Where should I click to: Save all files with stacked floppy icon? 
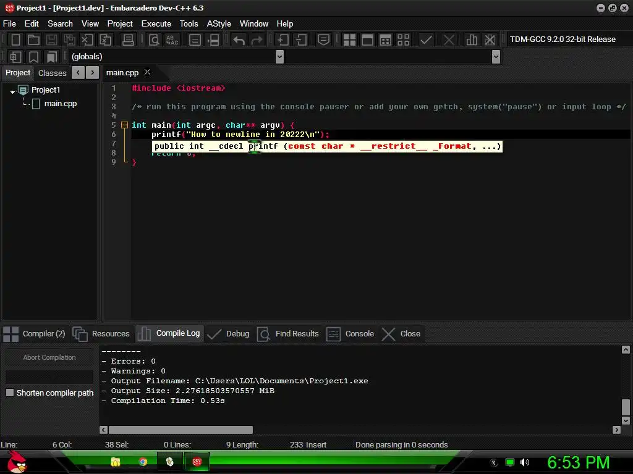pos(69,40)
